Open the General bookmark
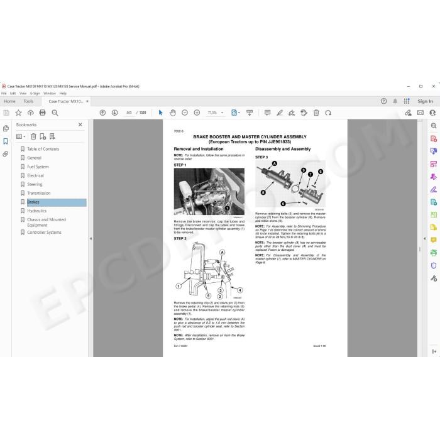Viewport: 440px width, 440px height. pyautogui.click(x=34, y=158)
